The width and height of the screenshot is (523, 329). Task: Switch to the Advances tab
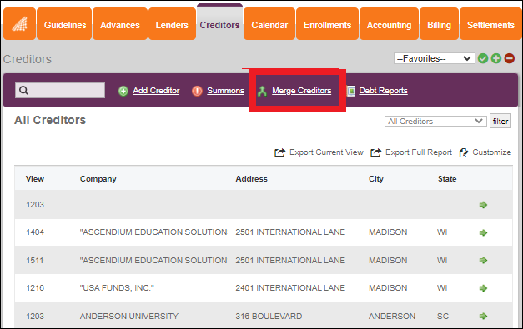pyautogui.click(x=120, y=24)
